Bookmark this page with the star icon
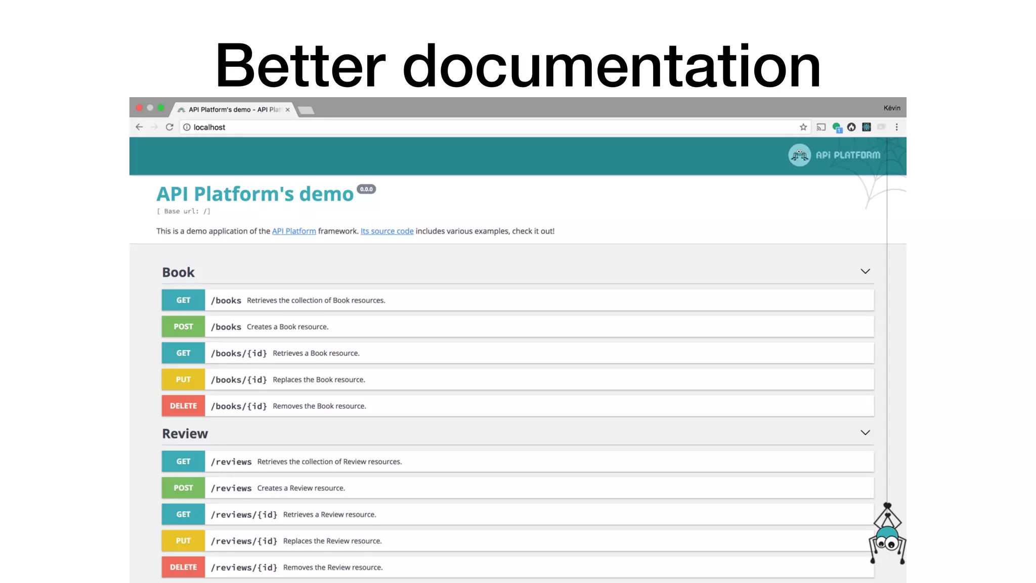Viewport: 1036px width, 583px height. coord(803,127)
